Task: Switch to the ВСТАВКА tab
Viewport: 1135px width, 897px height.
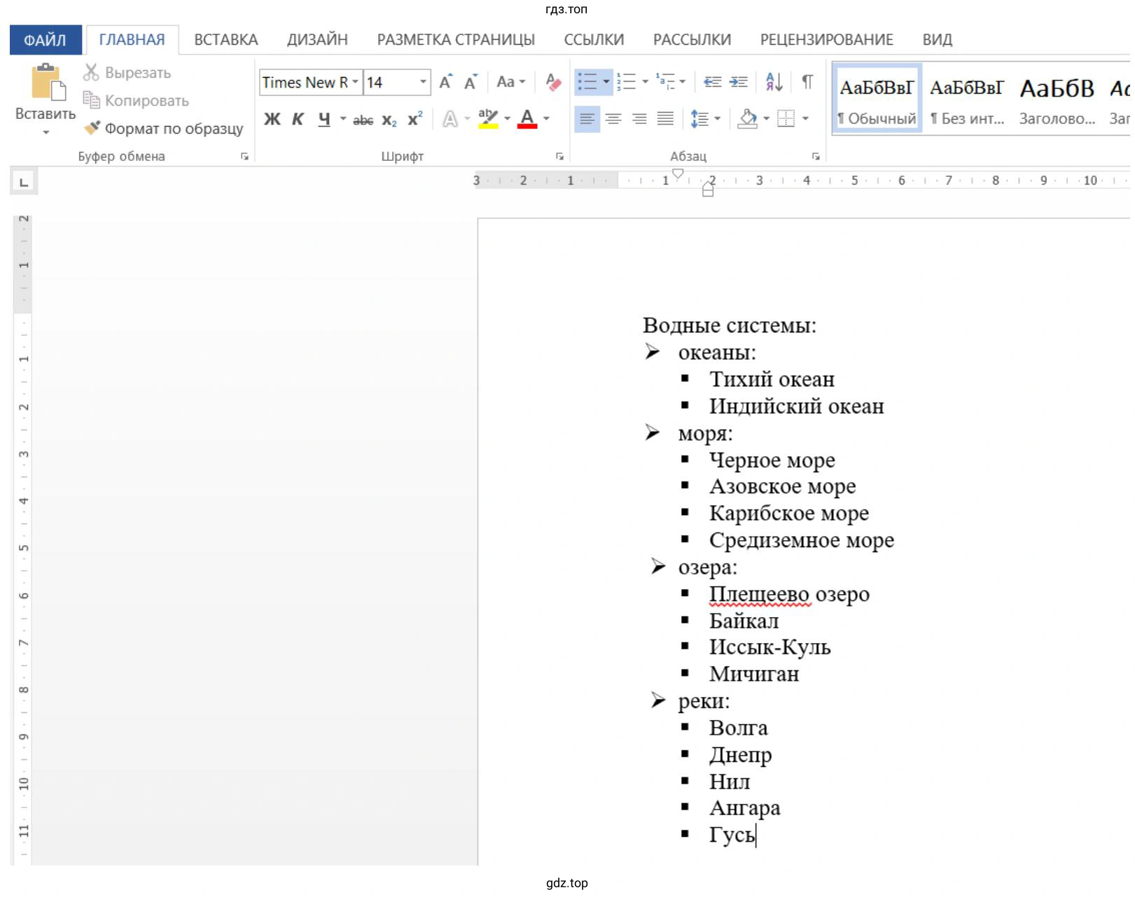Action: coord(226,40)
